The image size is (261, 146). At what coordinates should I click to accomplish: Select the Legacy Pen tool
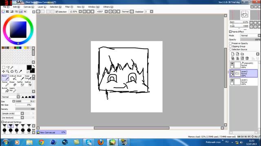coord(13,90)
